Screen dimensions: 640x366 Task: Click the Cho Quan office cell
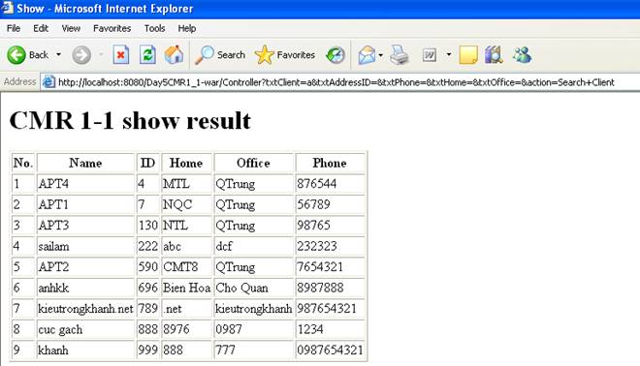click(x=253, y=288)
